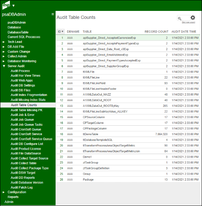Screen dimensions: 202x206
Task: Click the RECORD COUNT column header
Action: click(x=156, y=32)
